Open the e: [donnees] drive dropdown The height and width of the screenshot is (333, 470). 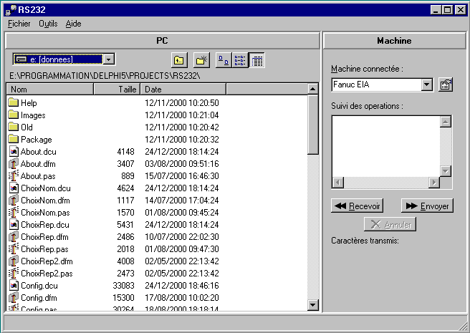(109, 59)
